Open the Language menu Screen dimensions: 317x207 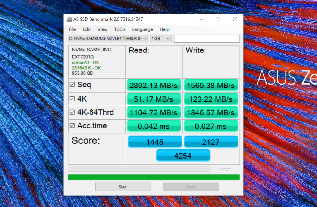(x=142, y=29)
